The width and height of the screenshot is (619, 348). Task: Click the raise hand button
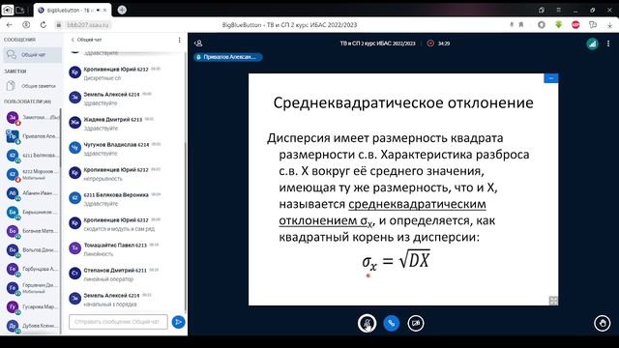tap(602, 323)
